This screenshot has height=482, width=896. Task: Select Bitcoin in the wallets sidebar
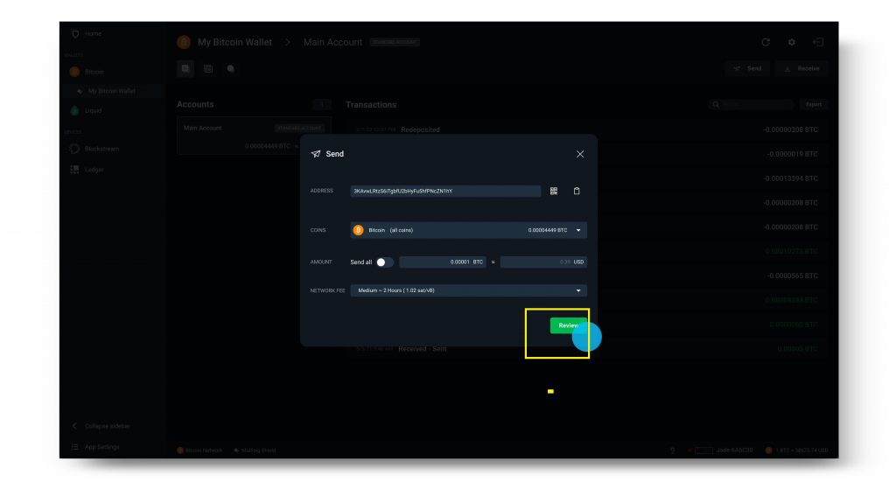94,72
